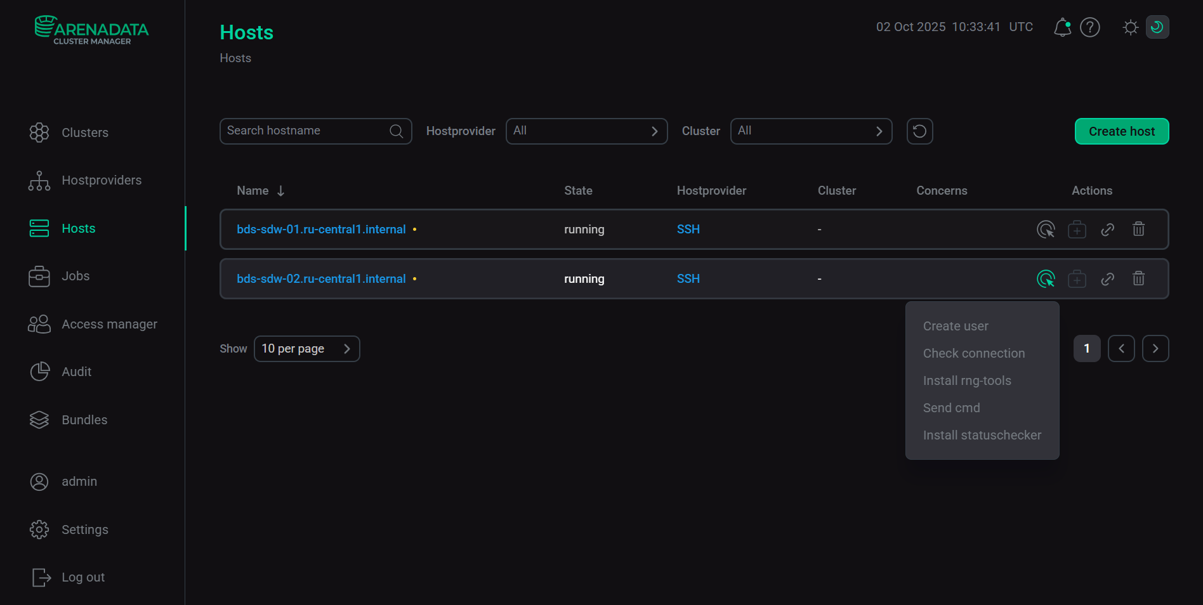This screenshot has width=1203, height=605.
Task: Open the Jobs section in the sidebar
Action: 76,276
